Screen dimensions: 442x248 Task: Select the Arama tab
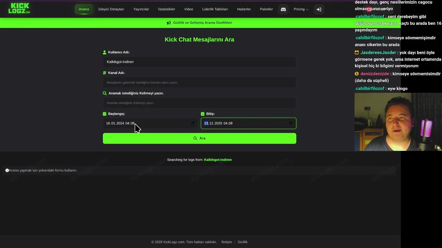click(x=84, y=9)
